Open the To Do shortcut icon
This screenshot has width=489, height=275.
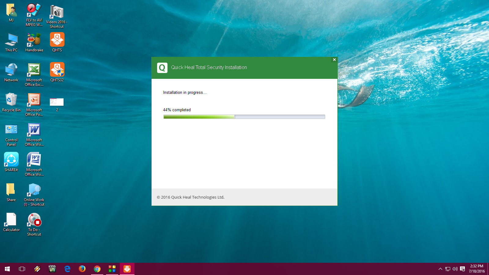[x=34, y=219]
